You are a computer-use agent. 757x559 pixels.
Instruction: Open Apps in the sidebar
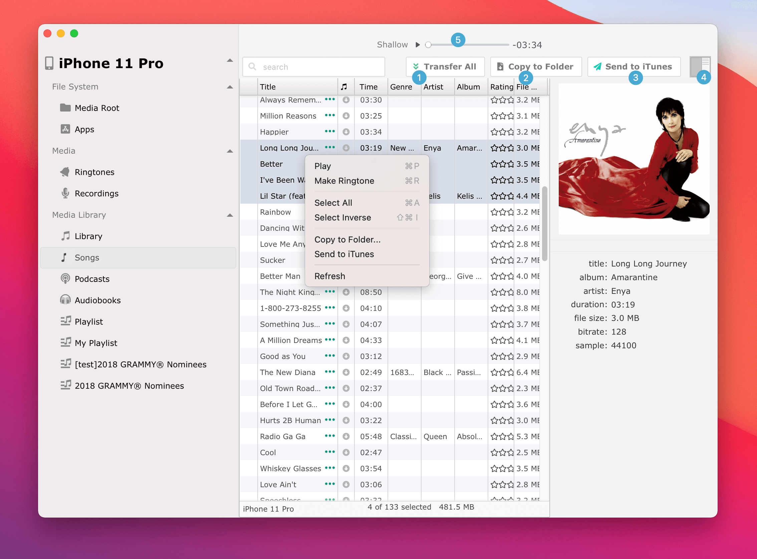point(77,129)
